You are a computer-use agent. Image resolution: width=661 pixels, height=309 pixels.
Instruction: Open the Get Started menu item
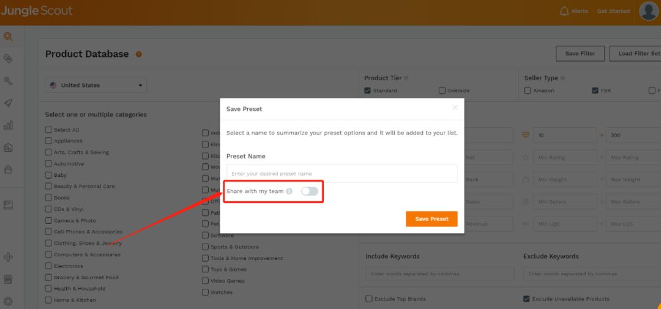[x=613, y=11]
